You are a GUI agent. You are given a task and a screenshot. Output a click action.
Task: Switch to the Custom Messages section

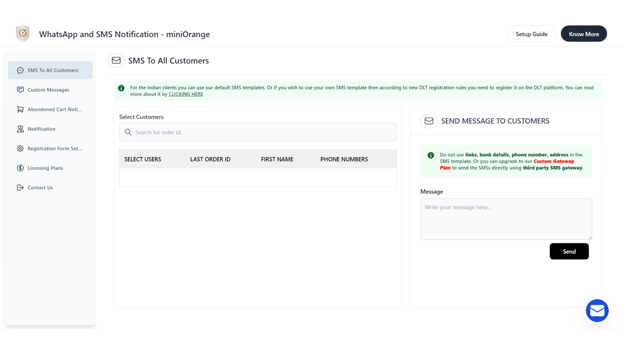tap(48, 90)
